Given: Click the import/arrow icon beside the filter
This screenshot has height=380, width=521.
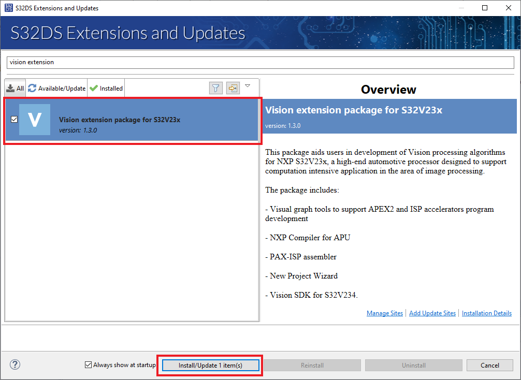Looking at the screenshot, I should tap(233, 88).
